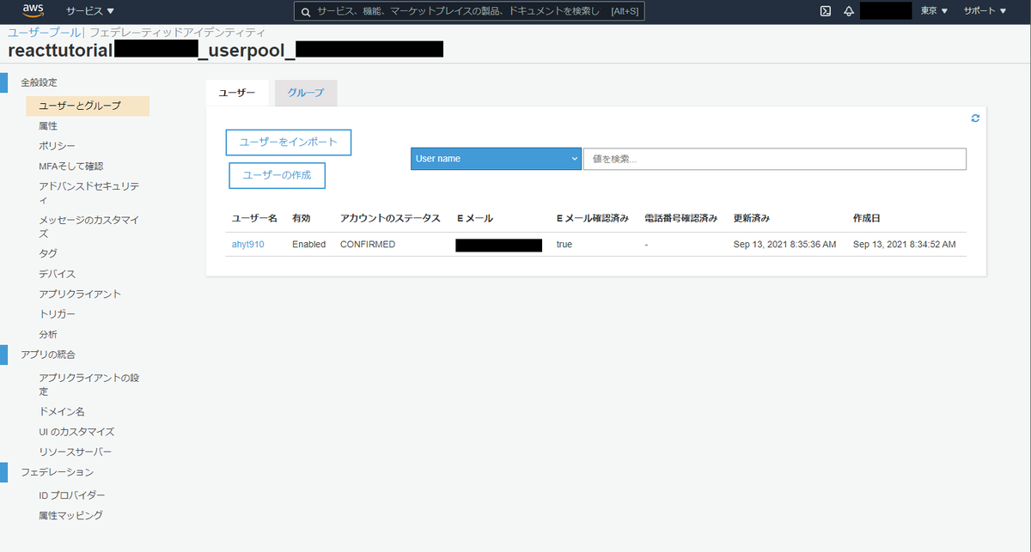
Task: Click the true email-verified cell
Action: 564,245
